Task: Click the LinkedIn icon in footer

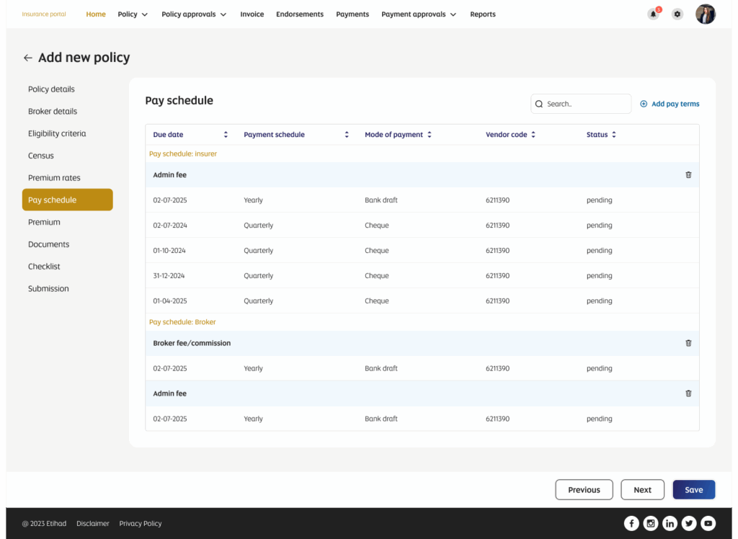Action: (670, 524)
